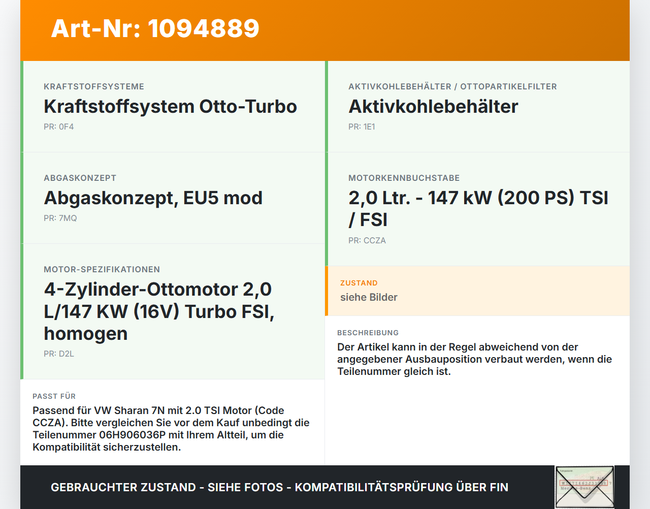Open the vehicle registration thumbnail in footer
650x509 pixels.
584,487
